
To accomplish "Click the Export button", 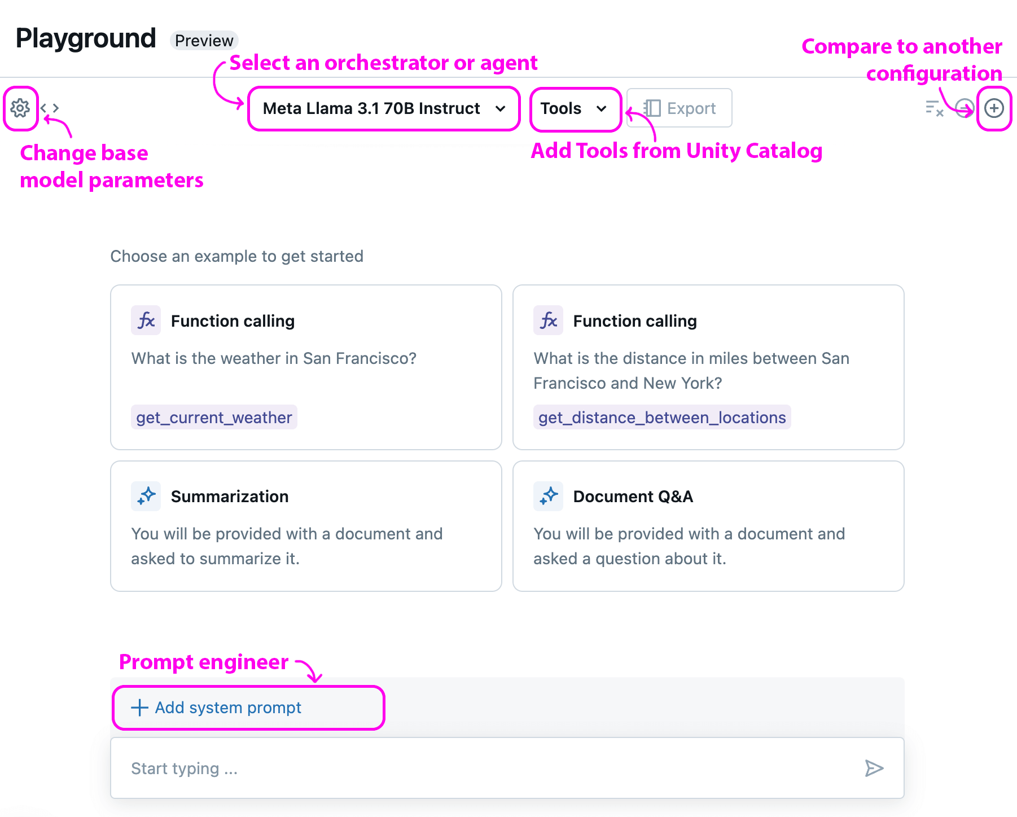I will tap(680, 108).
